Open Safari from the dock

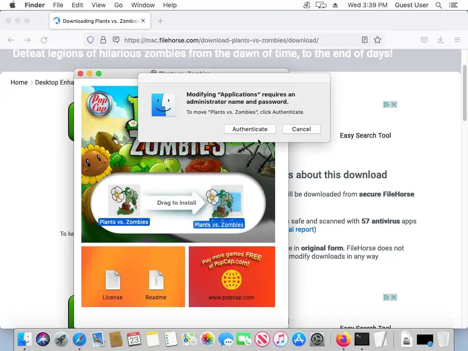(80, 340)
